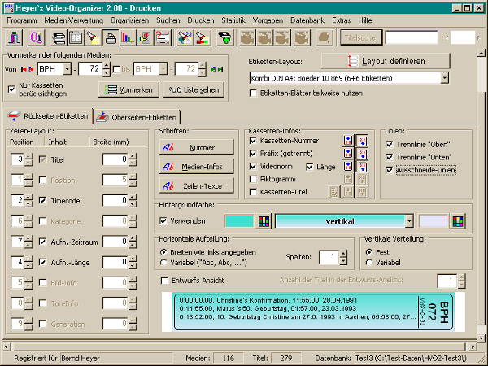Image resolution: width=488 pixels, height=366 pixels.
Task: Open color picker beside the turquoise swatch
Action: coord(263,220)
